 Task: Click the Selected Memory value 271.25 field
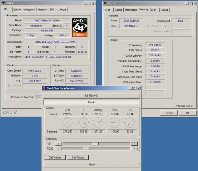point(98,131)
